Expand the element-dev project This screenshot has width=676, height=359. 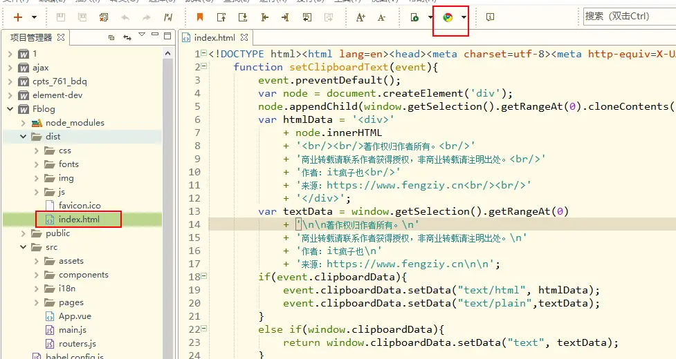tap(10, 95)
